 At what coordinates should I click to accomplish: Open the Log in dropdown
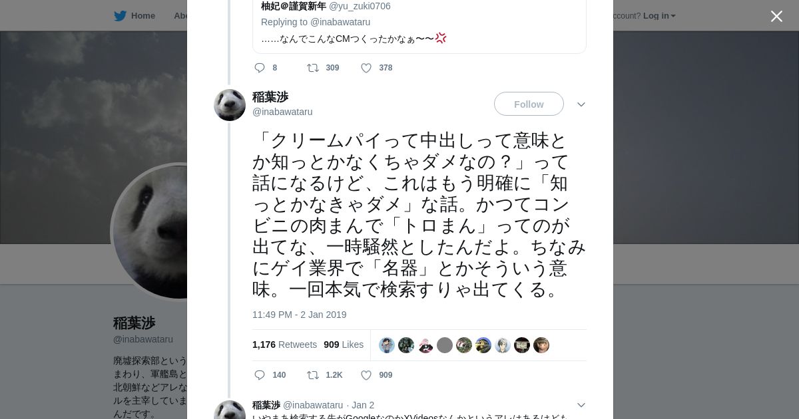pyautogui.click(x=659, y=16)
